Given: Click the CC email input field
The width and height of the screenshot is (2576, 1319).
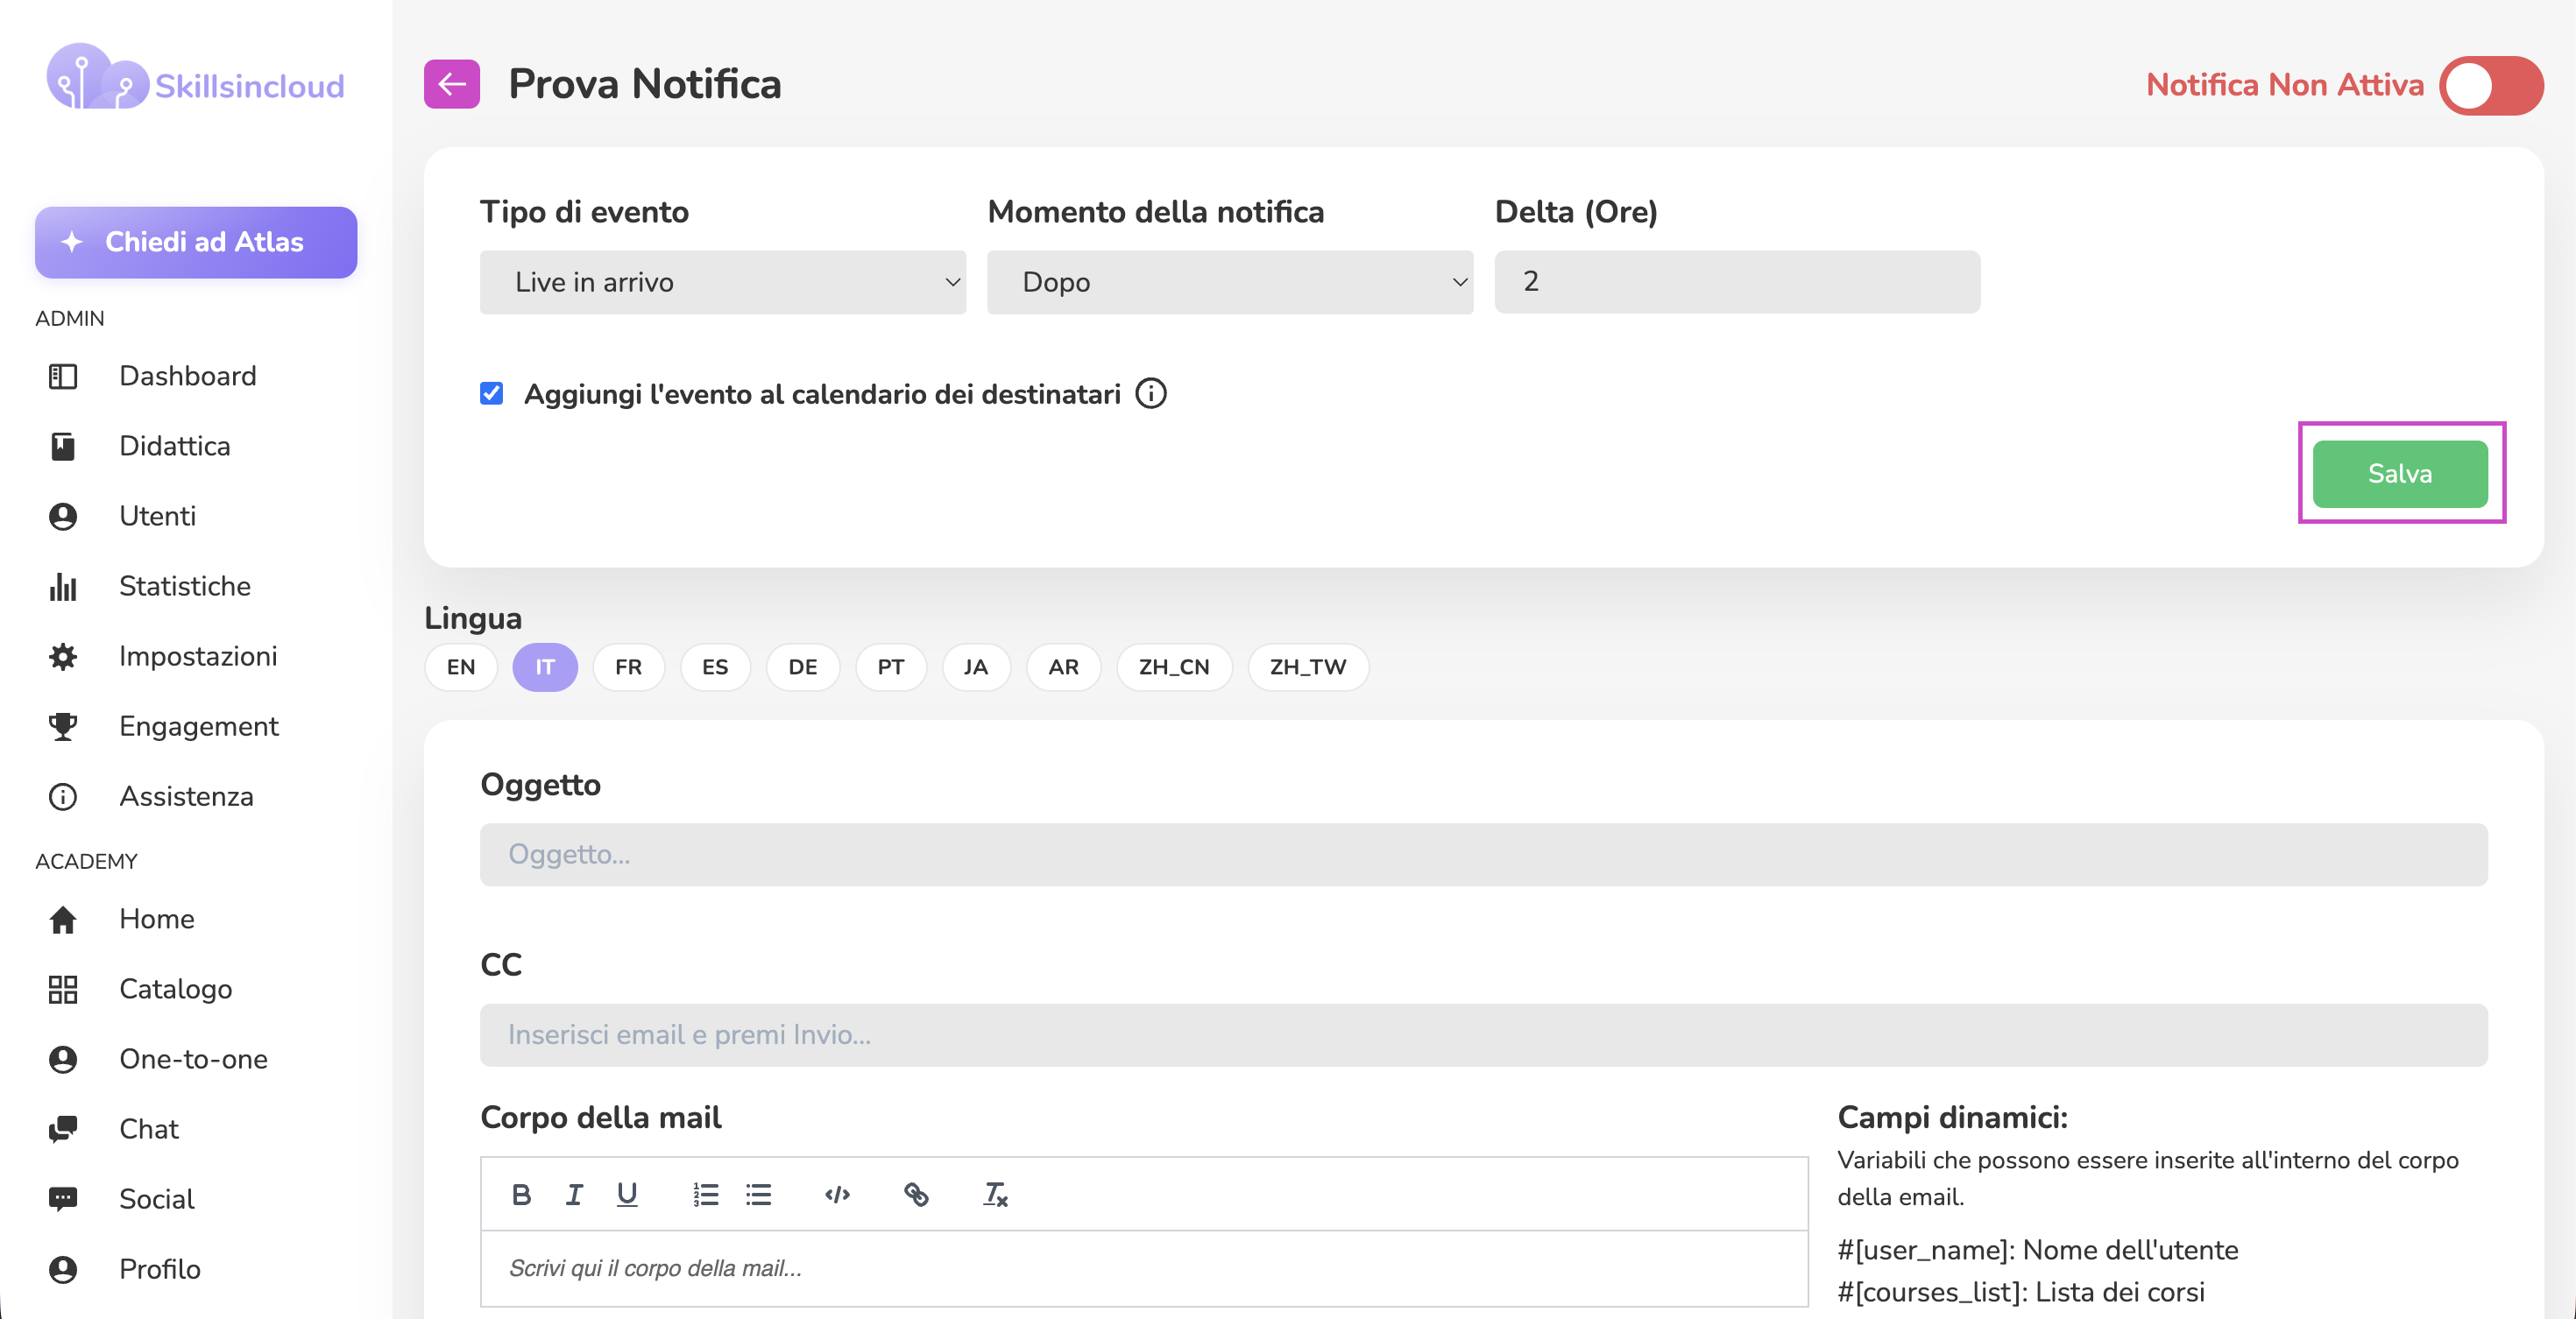Looking at the screenshot, I should (x=1483, y=1035).
